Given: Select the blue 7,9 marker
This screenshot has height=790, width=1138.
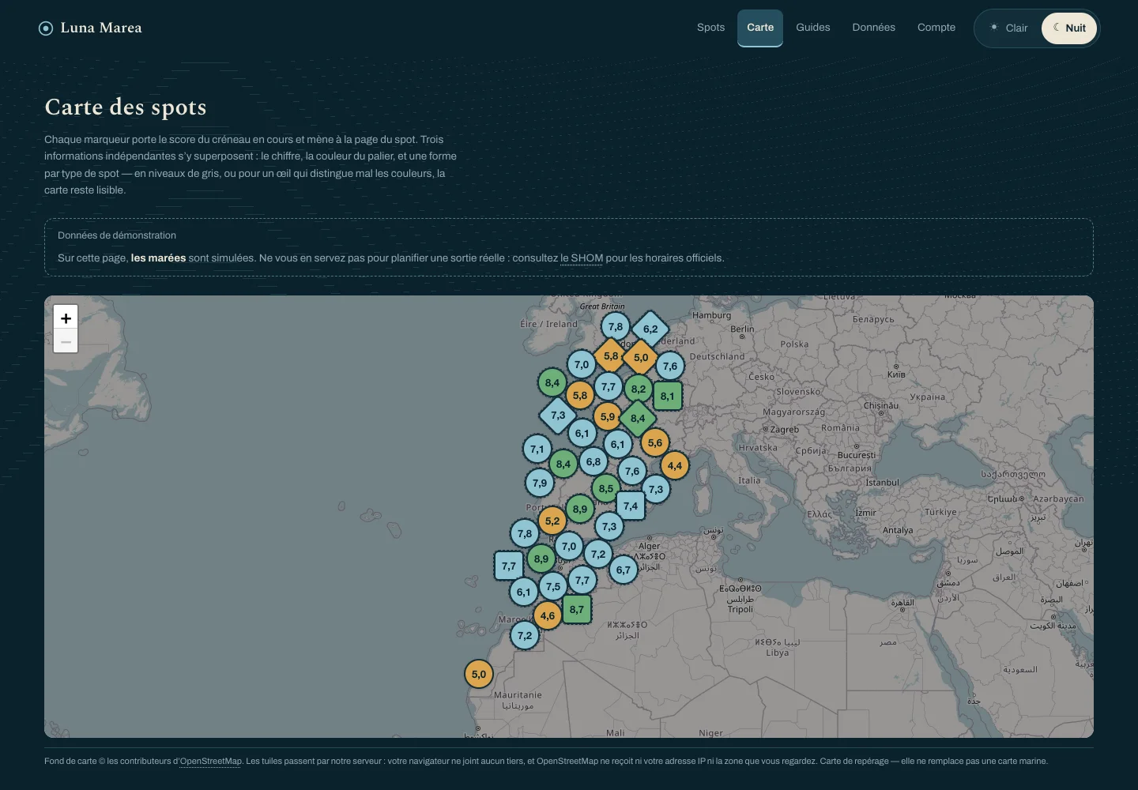Looking at the screenshot, I should pyautogui.click(x=540, y=483).
